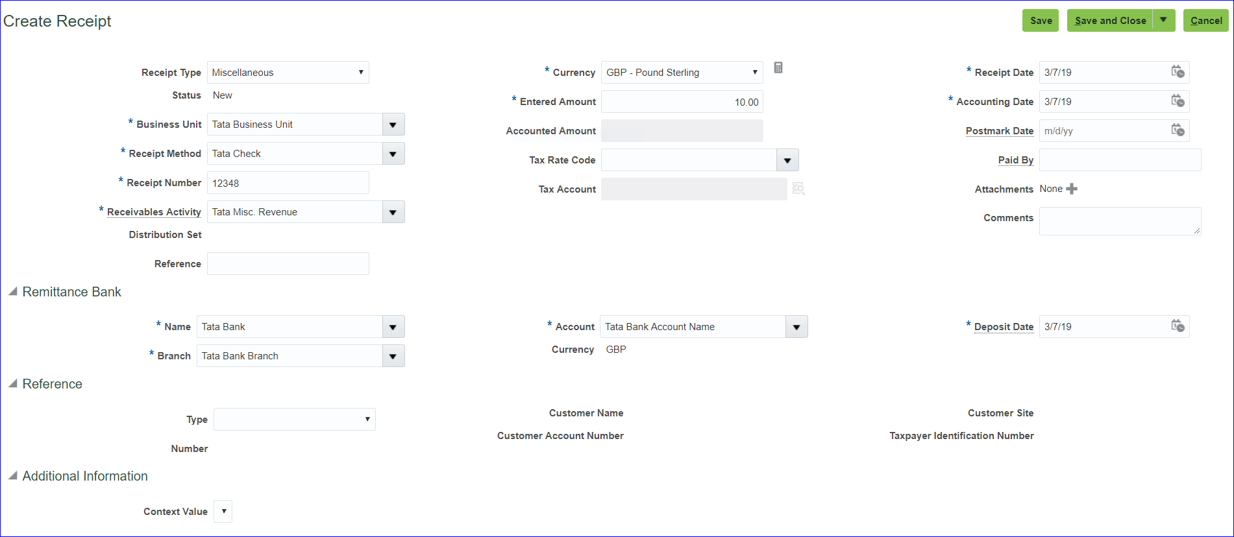The image size is (1234, 537).
Task: Open the Postmark Date calendar picker
Action: click(x=1178, y=130)
